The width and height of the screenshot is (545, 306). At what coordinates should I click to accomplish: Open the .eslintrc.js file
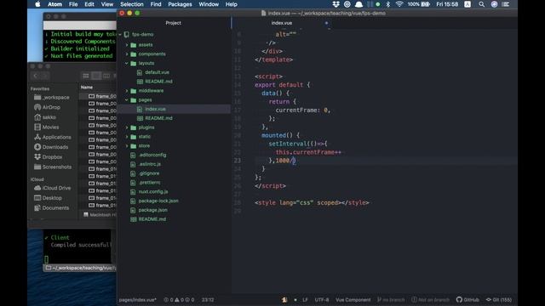pos(150,164)
